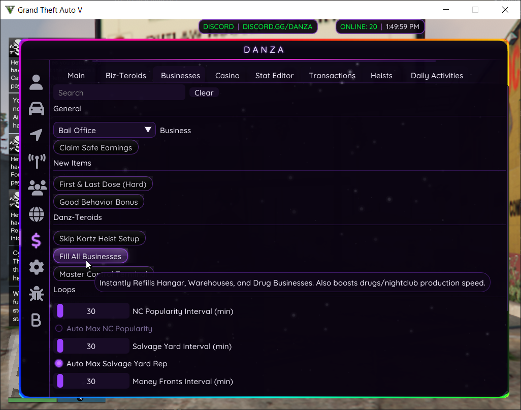521x410 pixels.
Task: Click the New Items section heading
Action: click(72, 163)
